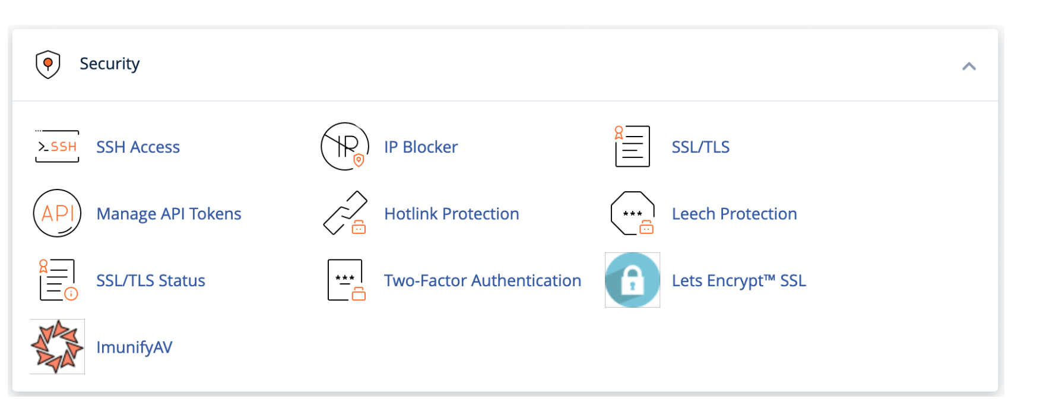
Task: Click the Lets Encrypt SSL padlock icon
Action: click(x=632, y=280)
